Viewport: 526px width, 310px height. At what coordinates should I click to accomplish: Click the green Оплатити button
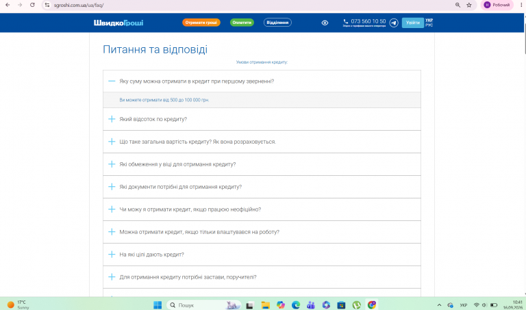click(242, 23)
